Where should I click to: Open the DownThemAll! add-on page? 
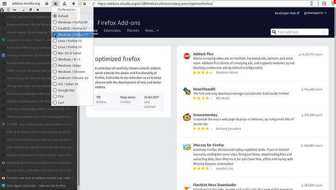click(x=204, y=89)
